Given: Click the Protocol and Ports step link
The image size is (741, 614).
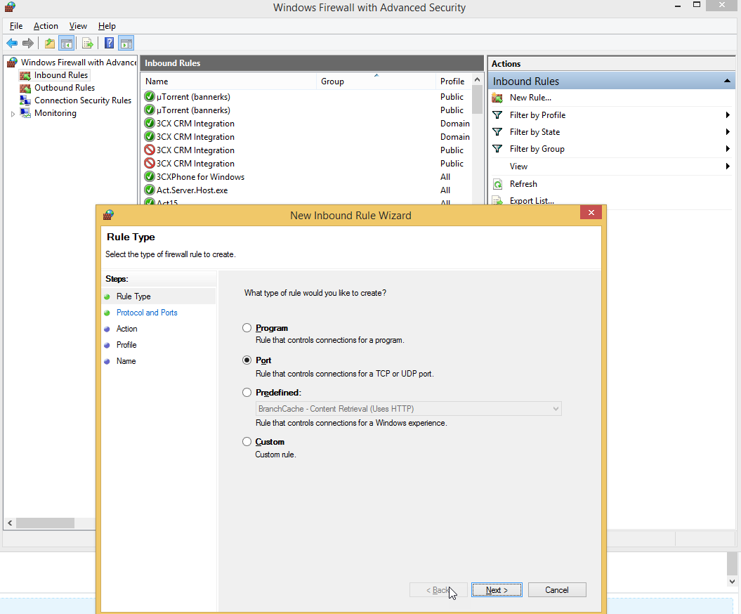Looking at the screenshot, I should click(147, 313).
